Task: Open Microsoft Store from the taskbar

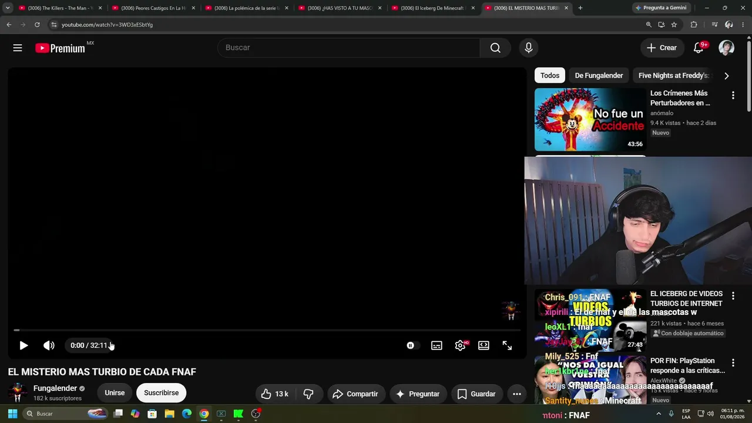Action: 152,414
